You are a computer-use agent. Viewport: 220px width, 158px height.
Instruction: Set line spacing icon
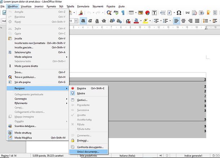206,21
